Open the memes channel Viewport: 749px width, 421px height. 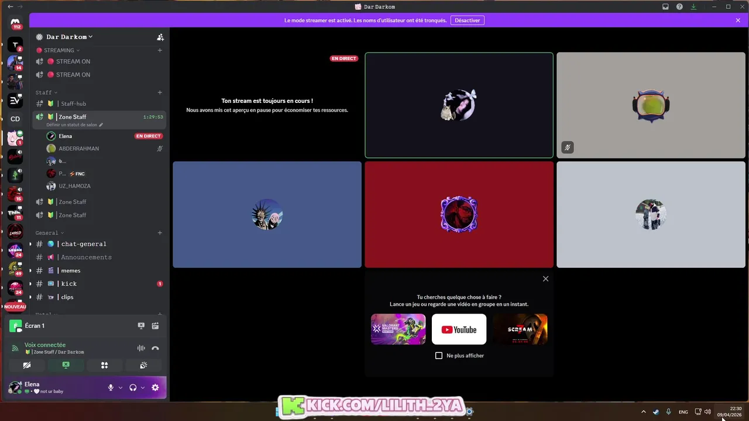click(x=99, y=271)
